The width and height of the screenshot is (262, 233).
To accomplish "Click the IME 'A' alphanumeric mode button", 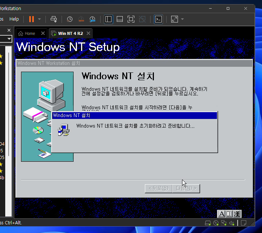I will 221,214.
